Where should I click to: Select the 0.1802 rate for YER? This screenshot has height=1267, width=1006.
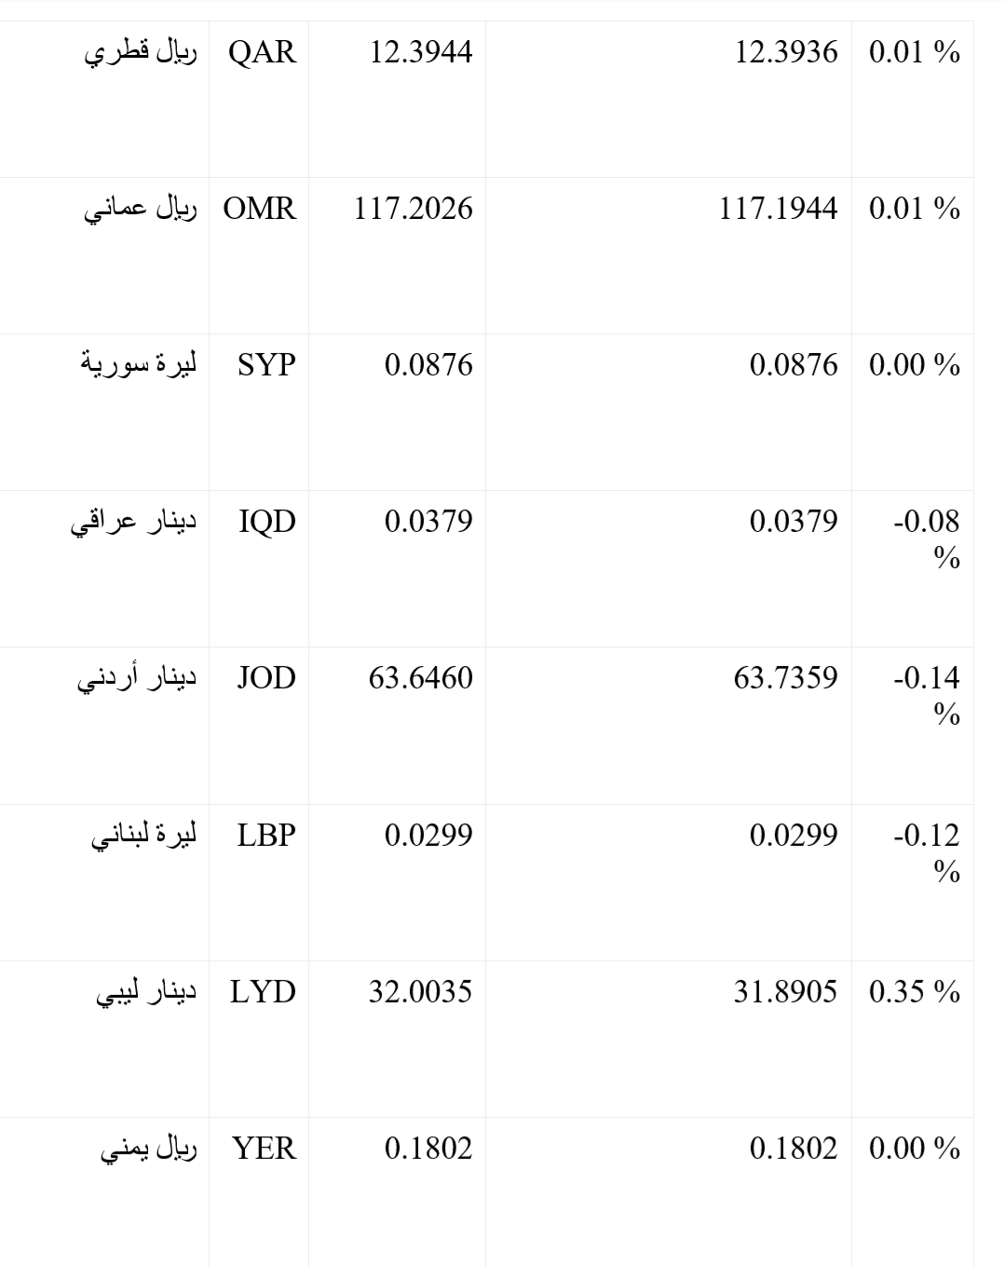428,1149
